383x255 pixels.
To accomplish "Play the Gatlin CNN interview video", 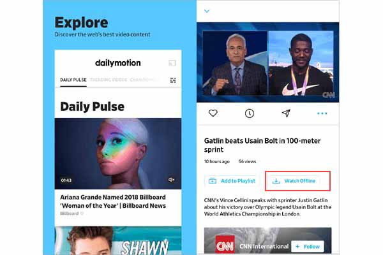I will (x=267, y=62).
